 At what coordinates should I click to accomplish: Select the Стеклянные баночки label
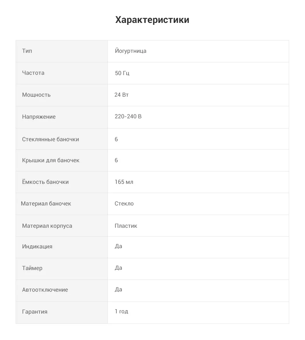51,139
